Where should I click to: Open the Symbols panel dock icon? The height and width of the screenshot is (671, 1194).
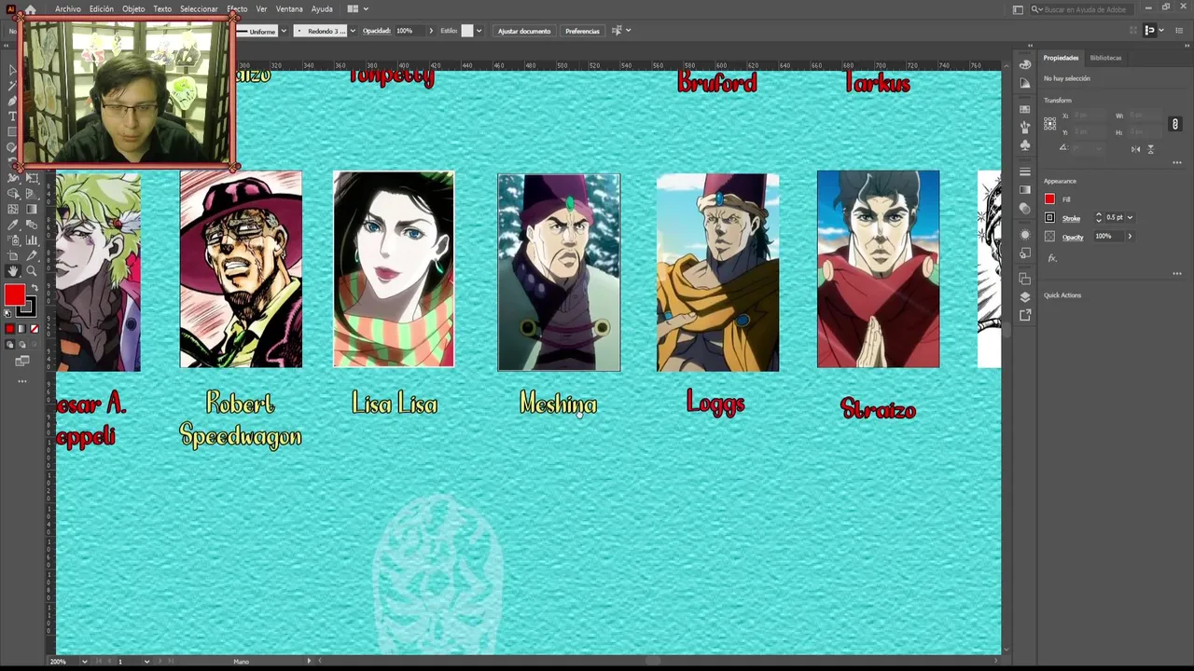click(1025, 145)
